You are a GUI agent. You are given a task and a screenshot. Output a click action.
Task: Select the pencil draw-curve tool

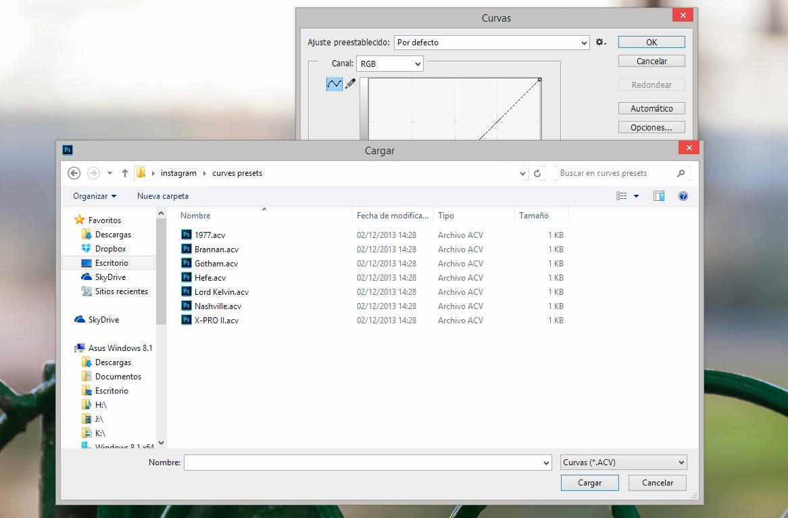(x=350, y=83)
